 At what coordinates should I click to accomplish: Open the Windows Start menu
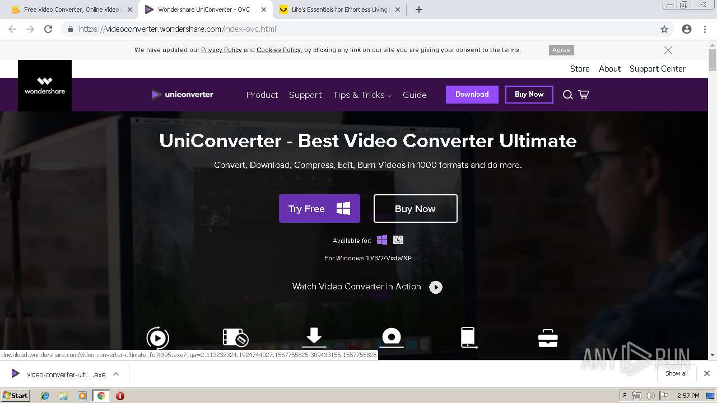pos(15,396)
